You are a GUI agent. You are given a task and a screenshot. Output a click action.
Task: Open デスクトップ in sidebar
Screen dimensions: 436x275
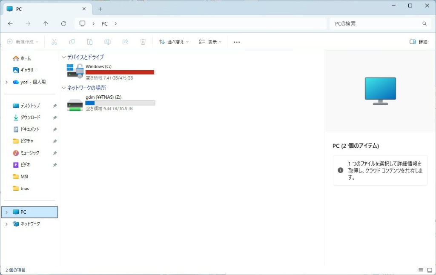pos(26,106)
